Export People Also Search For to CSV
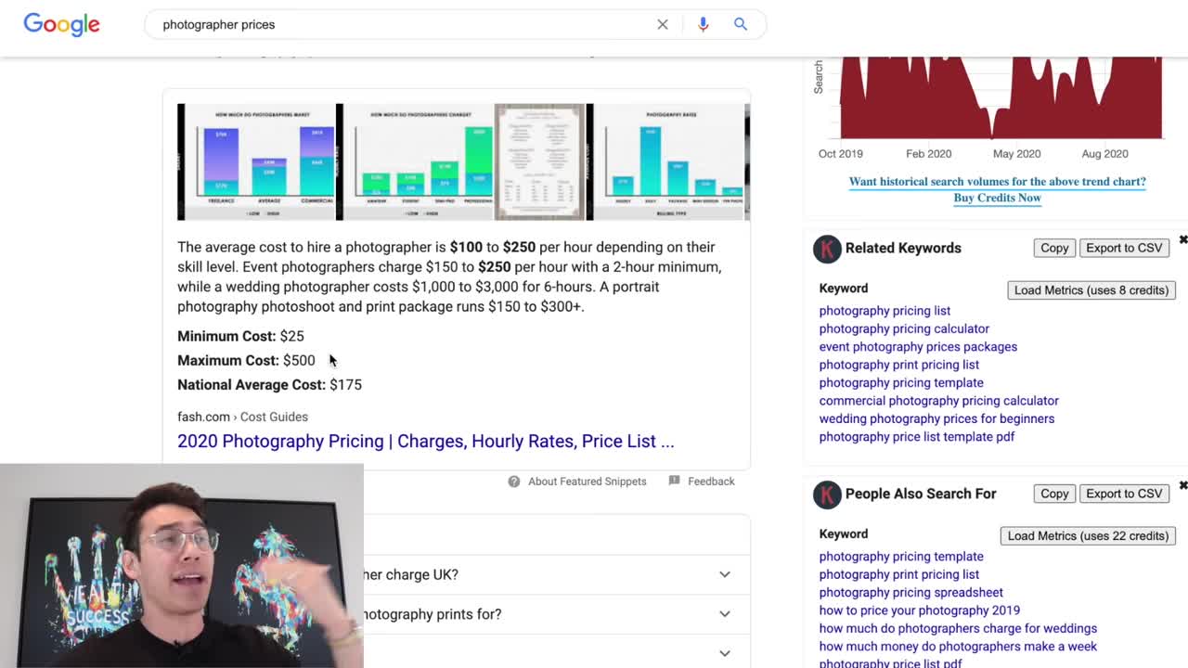This screenshot has width=1188, height=668. coord(1124,494)
